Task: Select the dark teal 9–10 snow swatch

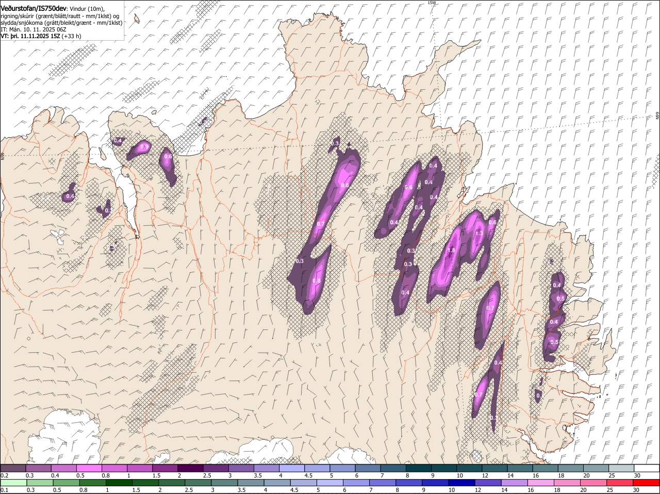Action: [444, 468]
